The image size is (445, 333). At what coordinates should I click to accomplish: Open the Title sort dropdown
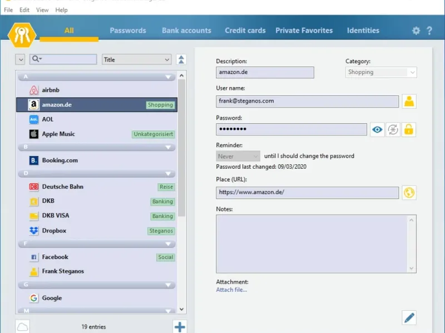136,59
